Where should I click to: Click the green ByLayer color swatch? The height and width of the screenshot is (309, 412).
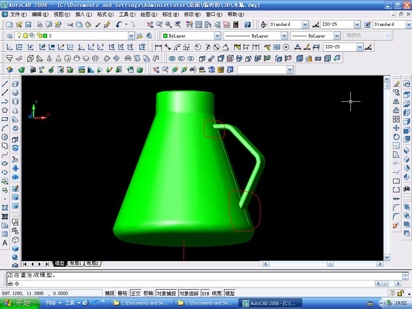click(x=165, y=36)
